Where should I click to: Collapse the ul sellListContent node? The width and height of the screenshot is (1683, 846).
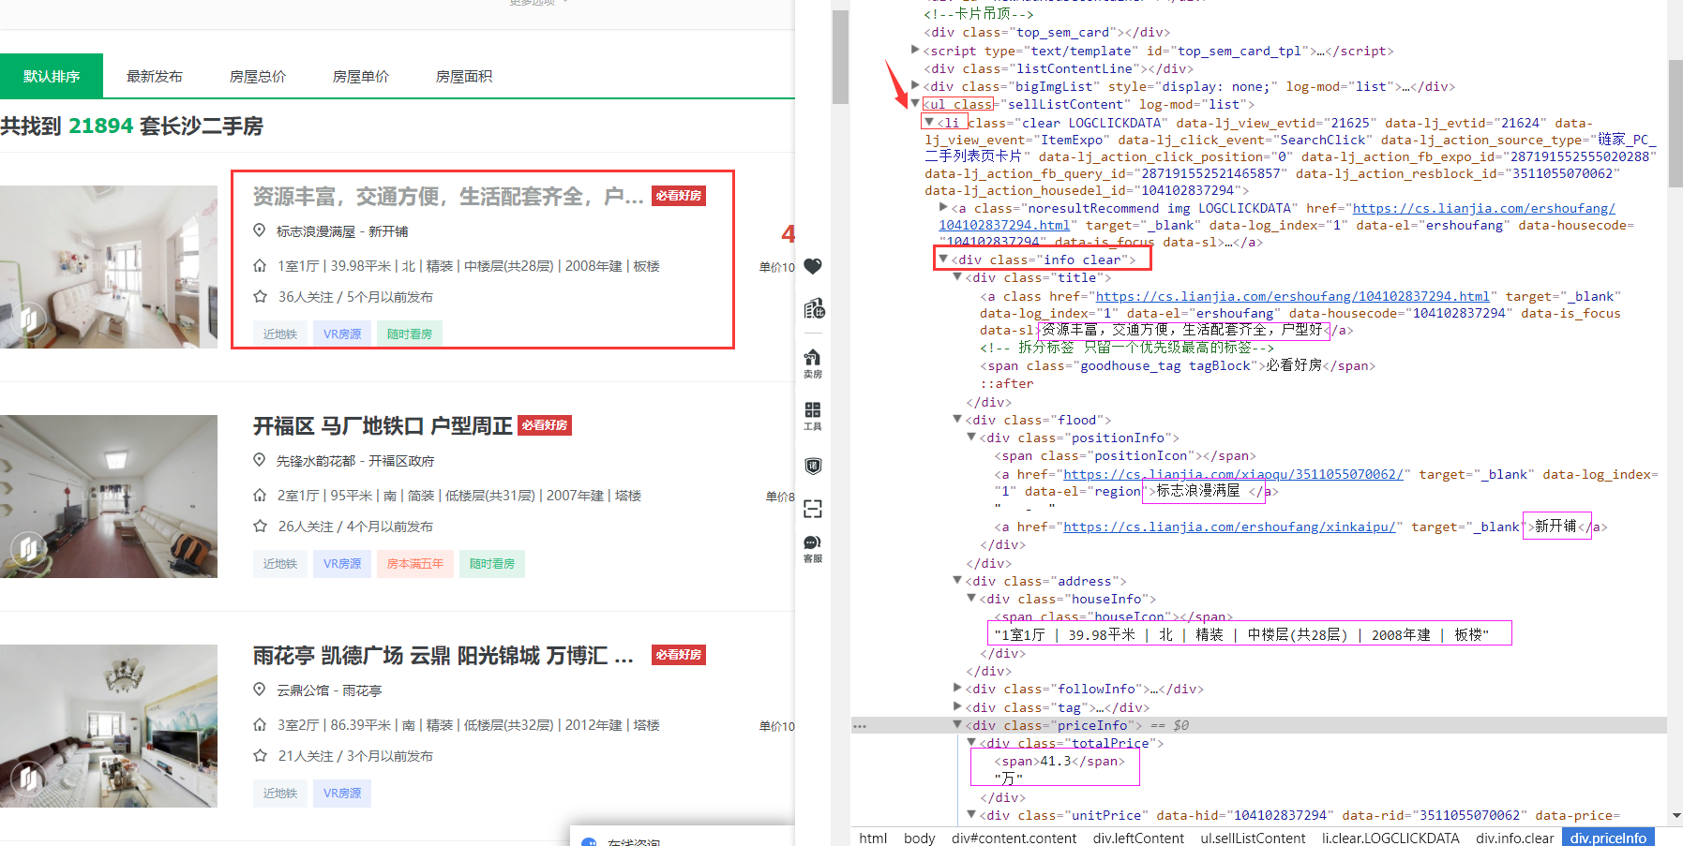pyautogui.click(x=915, y=103)
